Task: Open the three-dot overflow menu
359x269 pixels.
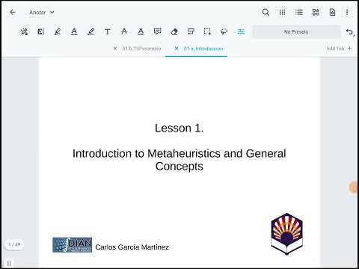Action: pyautogui.click(x=347, y=12)
